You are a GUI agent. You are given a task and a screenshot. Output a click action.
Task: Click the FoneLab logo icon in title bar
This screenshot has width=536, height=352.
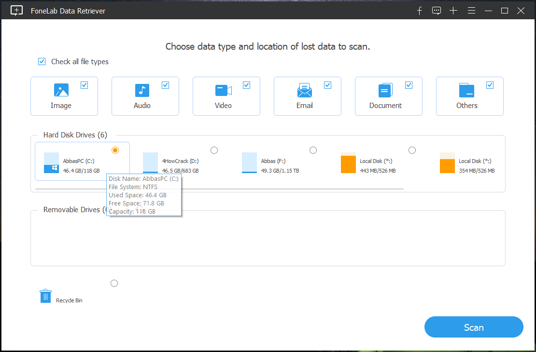[x=16, y=11]
